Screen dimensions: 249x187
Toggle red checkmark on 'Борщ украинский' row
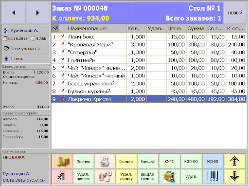click(63, 83)
